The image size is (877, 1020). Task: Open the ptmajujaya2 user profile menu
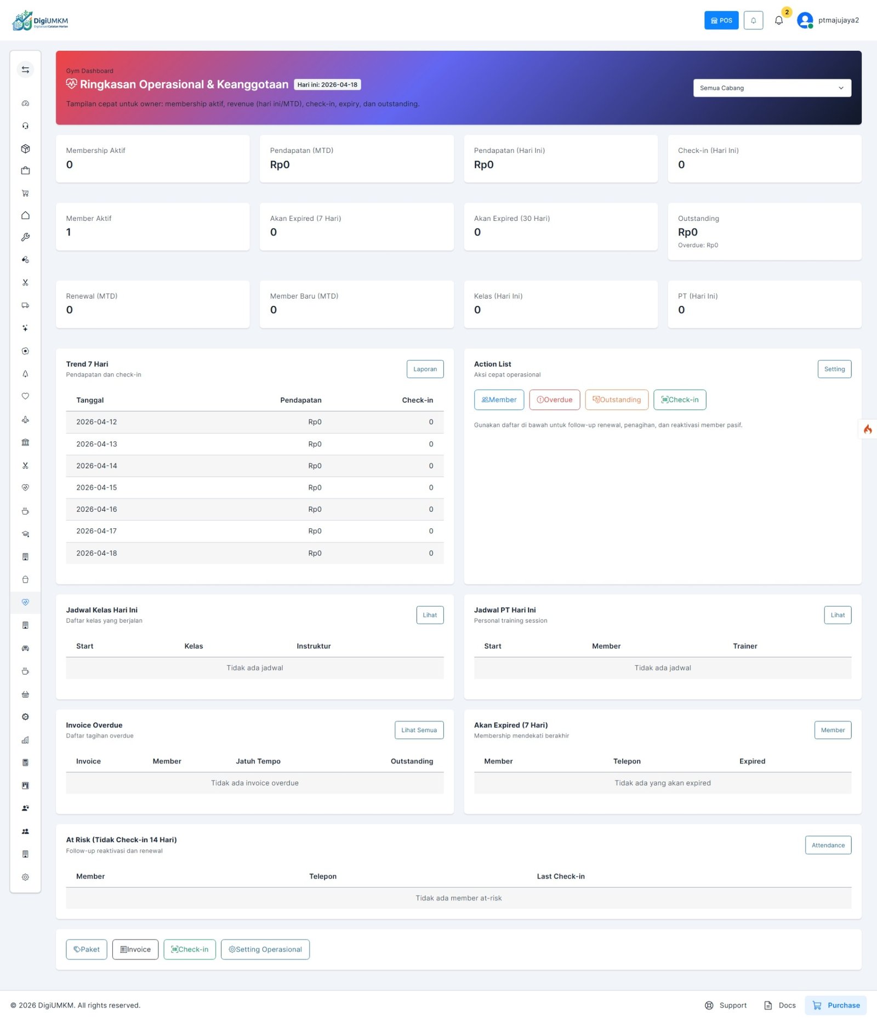pyautogui.click(x=828, y=20)
